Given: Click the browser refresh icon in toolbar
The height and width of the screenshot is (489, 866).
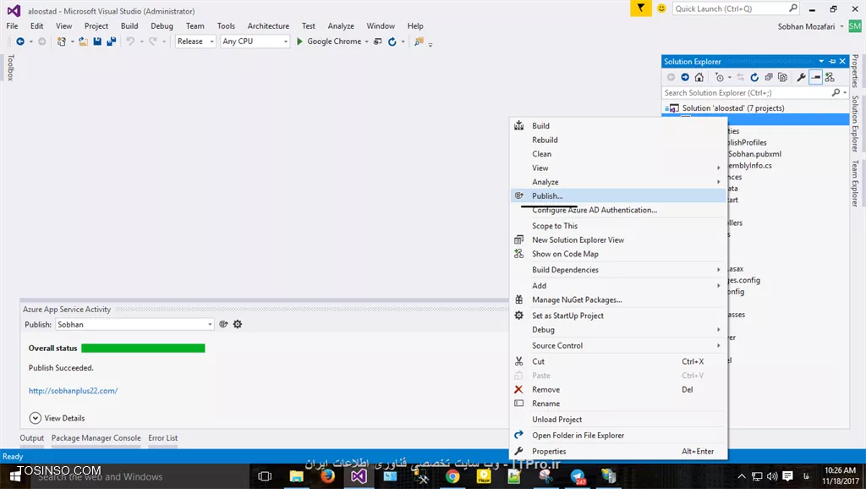Looking at the screenshot, I should pyautogui.click(x=392, y=41).
